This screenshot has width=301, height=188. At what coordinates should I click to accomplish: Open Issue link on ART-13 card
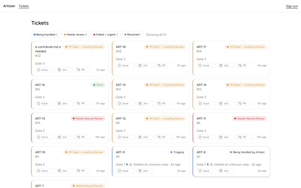click(44, 137)
